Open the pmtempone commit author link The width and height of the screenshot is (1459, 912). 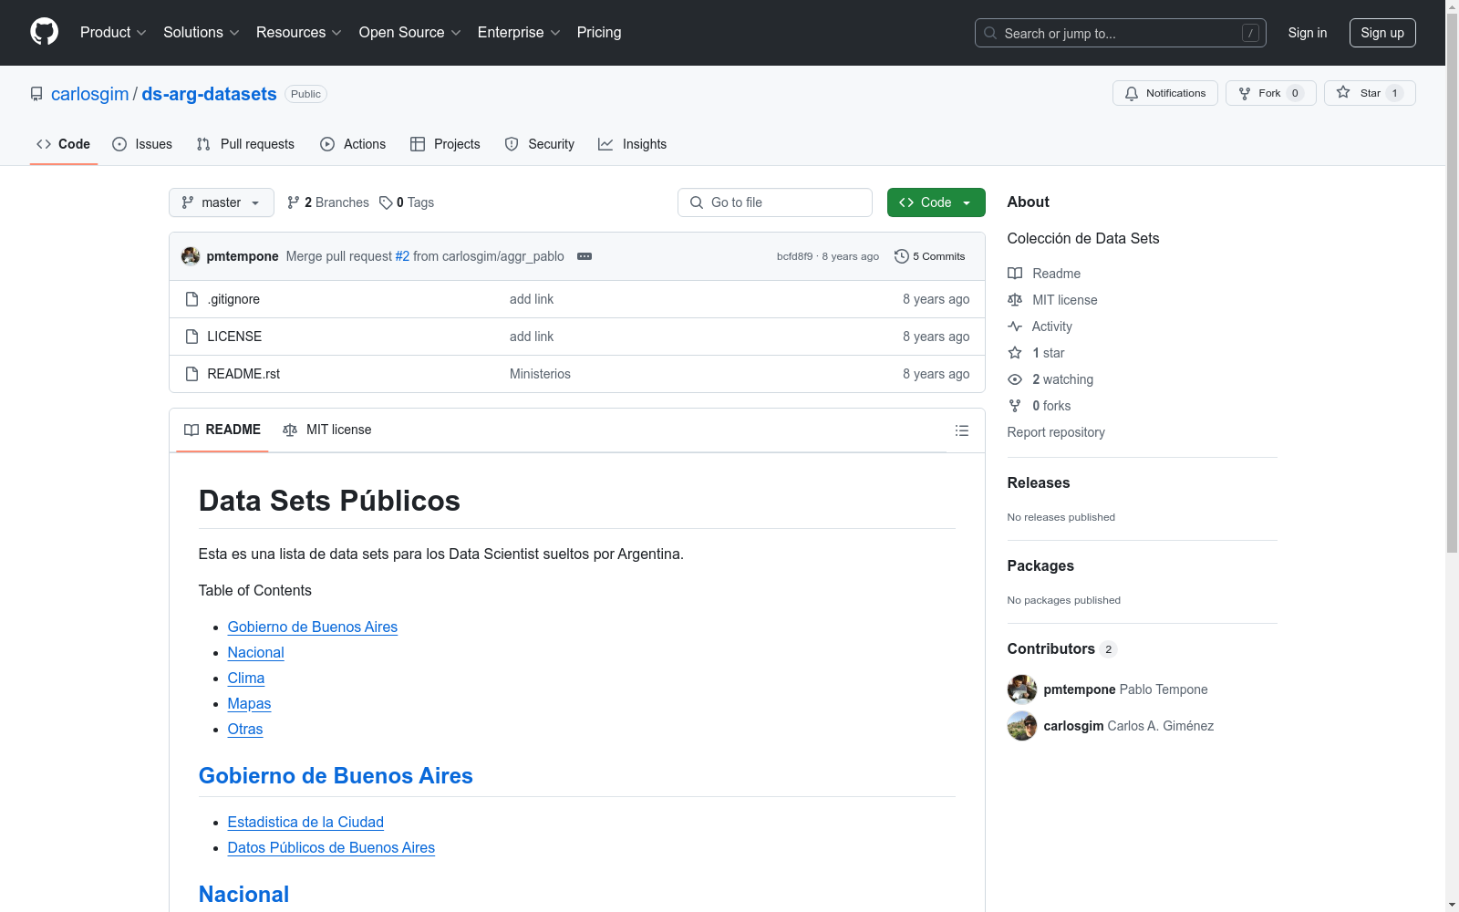coord(243,256)
